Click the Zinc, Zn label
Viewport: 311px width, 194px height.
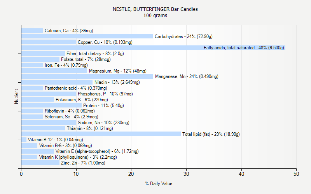[x=83, y=163]
